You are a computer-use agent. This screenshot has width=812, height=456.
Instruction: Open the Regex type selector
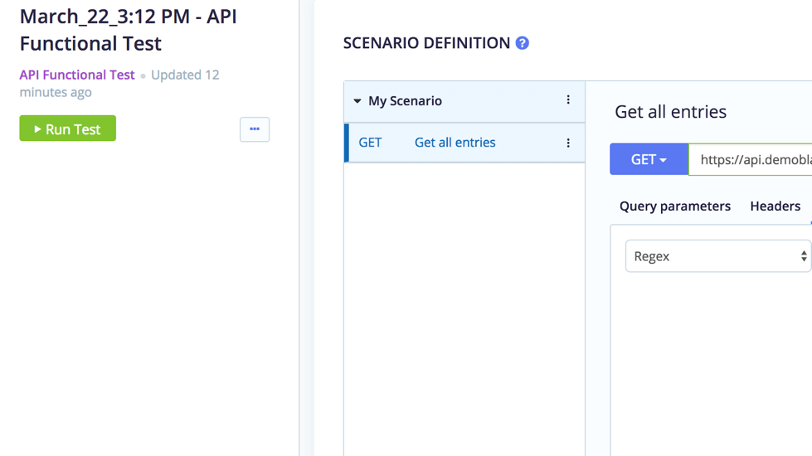pos(717,255)
